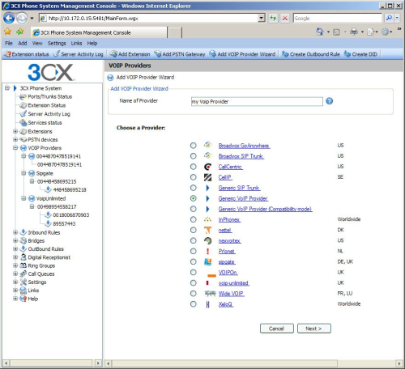Click the XeloQ logo icon
Screen dimensions: 405x369
click(207, 304)
